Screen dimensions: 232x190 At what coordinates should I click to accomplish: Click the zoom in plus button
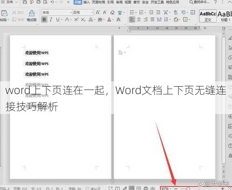click(x=223, y=188)
